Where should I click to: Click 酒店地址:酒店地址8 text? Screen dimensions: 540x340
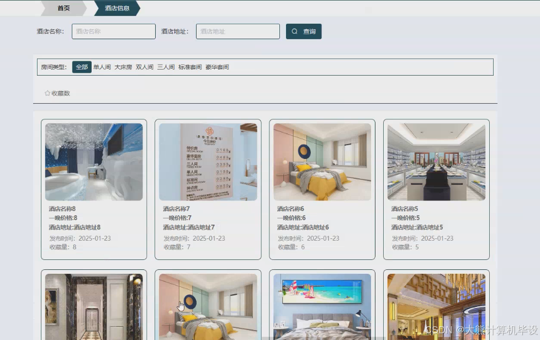point(75,227)
